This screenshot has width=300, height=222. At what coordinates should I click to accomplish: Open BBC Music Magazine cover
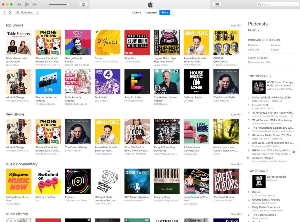[x=137, y=181]
